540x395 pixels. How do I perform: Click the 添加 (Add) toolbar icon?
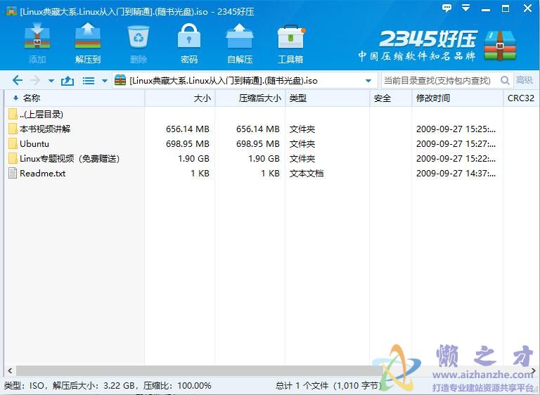tap(37, 36)
